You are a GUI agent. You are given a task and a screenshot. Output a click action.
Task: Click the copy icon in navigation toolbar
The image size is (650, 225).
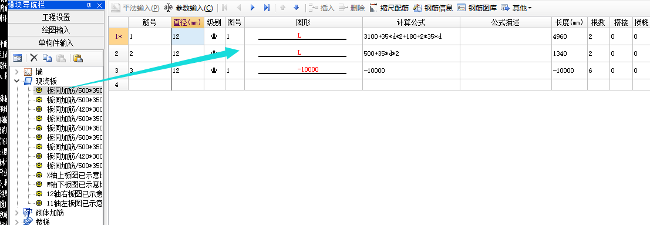(47, 58)
